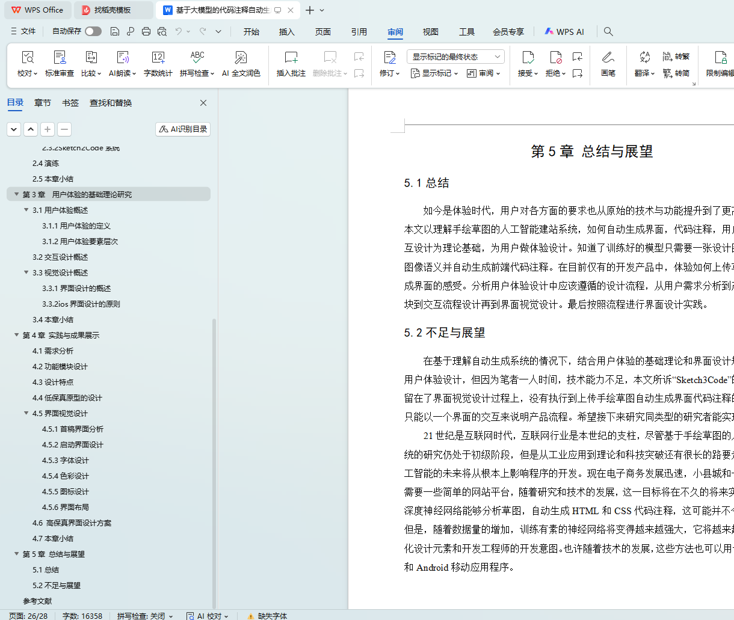Open 标准审查 standard review
Image resolution: width=734 pixels, height=620 pixels.
(x=60, y=63)
